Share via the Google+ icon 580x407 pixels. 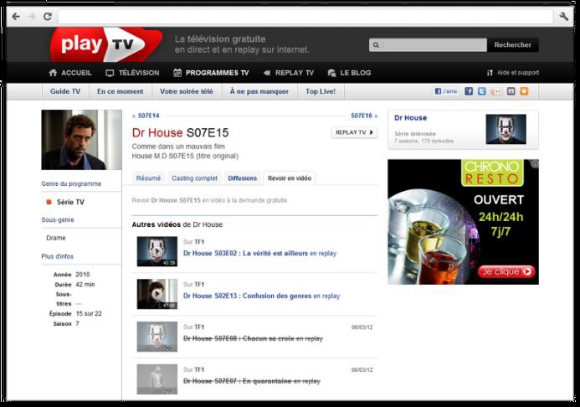click(x=496, y=91)
